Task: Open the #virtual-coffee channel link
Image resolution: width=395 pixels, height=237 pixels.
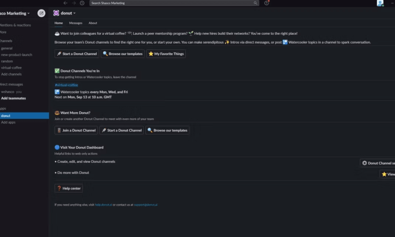Action: (66, 85)
